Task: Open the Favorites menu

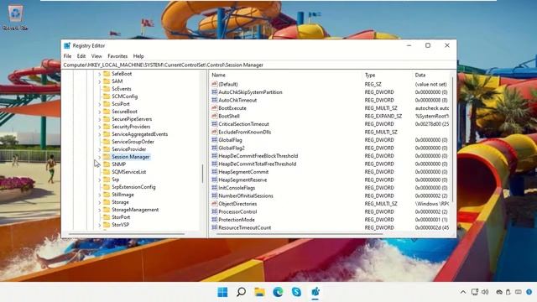Action: click(117, 56)
